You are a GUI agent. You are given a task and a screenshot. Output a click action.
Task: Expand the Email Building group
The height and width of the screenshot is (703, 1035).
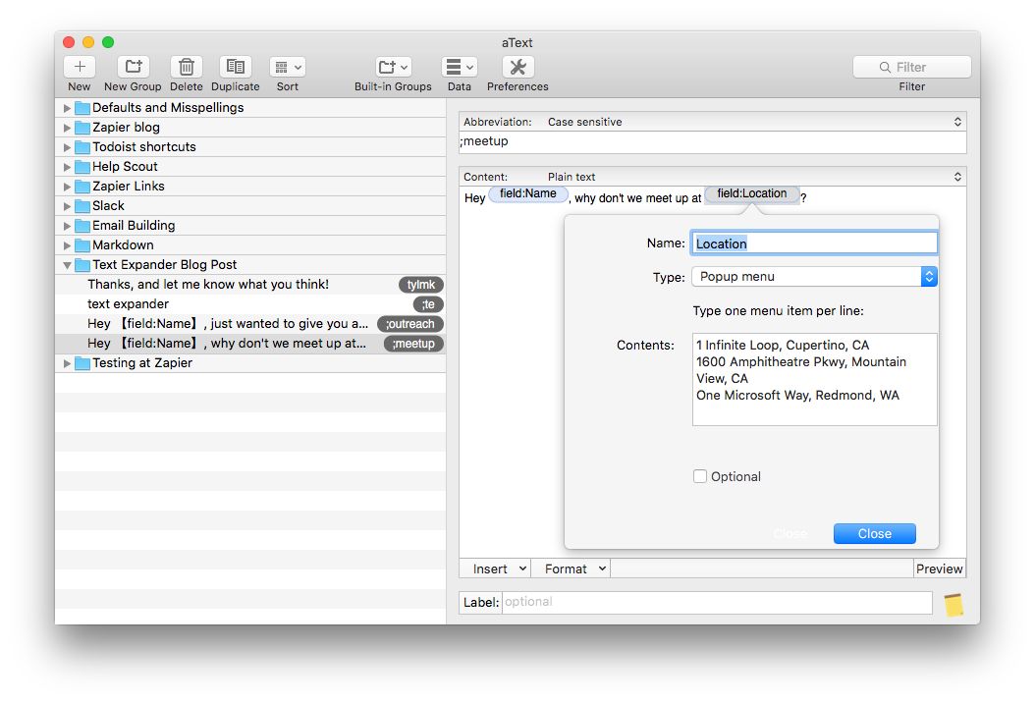pos(67,226)
